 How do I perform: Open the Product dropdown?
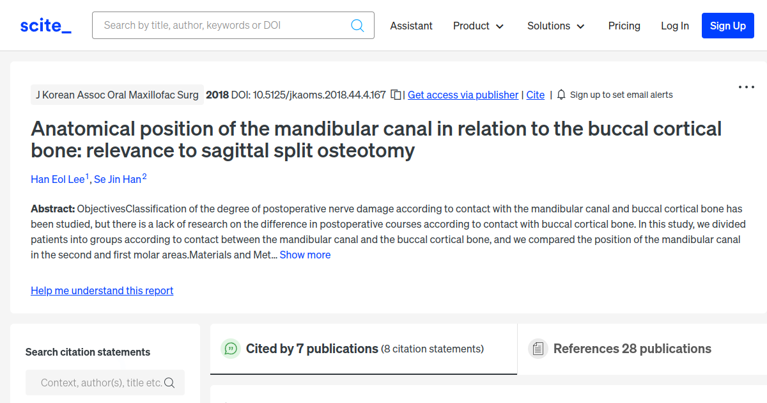tap(478, 26)
